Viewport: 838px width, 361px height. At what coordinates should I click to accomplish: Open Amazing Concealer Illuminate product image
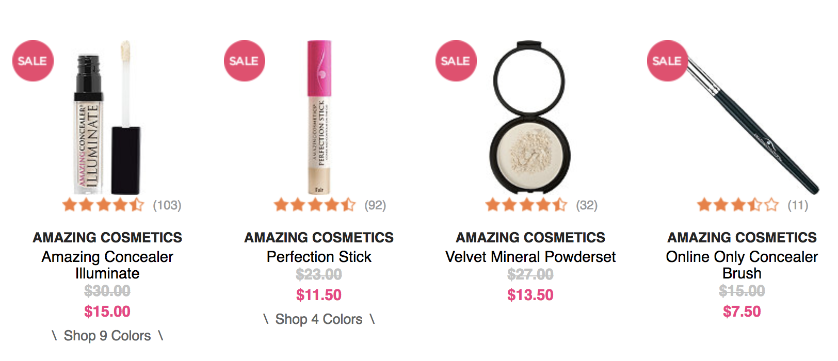click(107, 118)
